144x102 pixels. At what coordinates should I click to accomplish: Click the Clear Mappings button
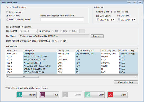[126, 82]
